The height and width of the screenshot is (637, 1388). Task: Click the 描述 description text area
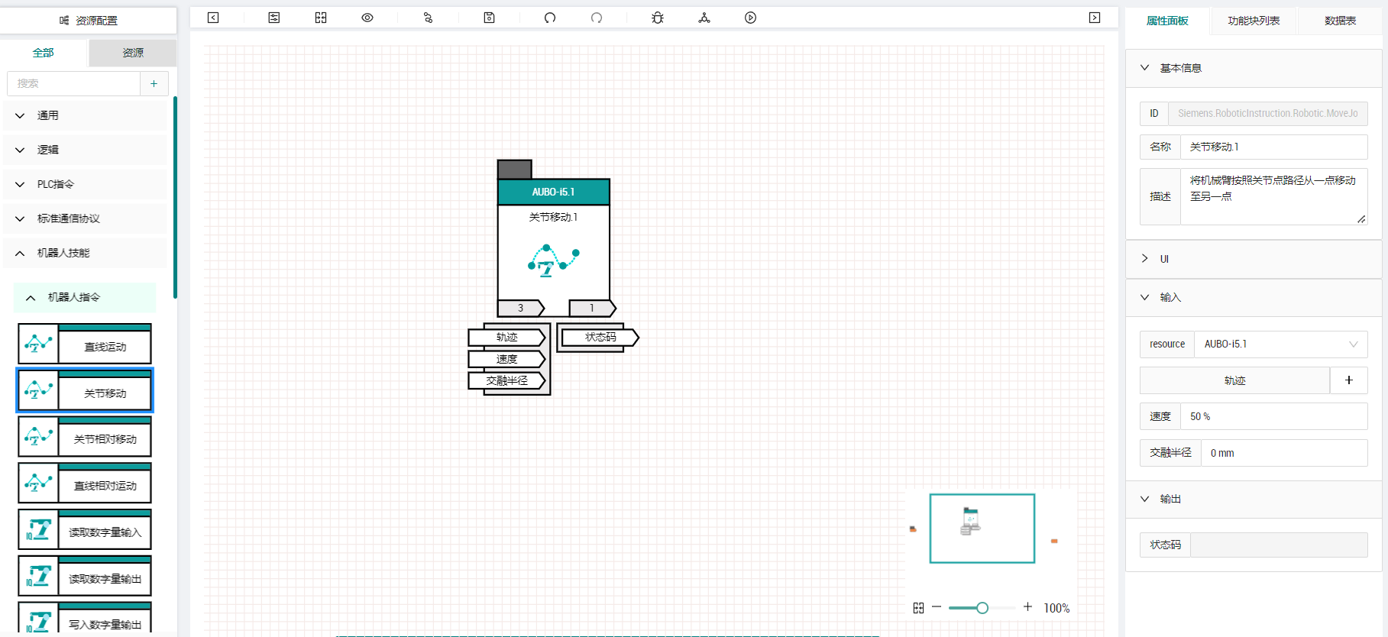(x=1273, y=197)
